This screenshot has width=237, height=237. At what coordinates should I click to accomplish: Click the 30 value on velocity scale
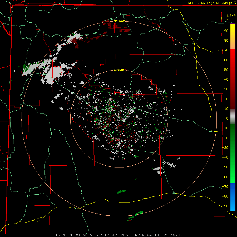pyautogui.click(x=226, y=89)
